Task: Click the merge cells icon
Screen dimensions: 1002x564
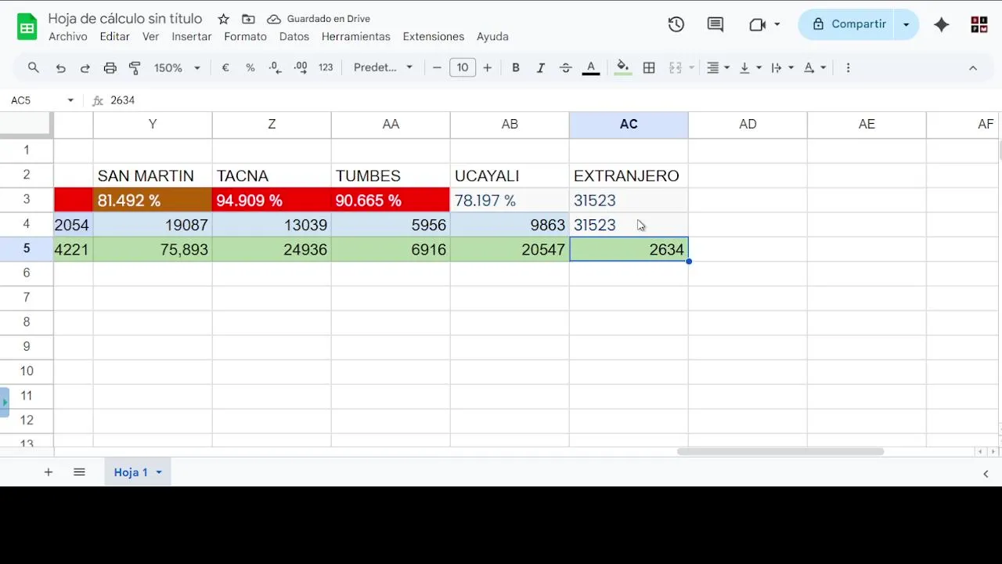Action: point(676,68)
